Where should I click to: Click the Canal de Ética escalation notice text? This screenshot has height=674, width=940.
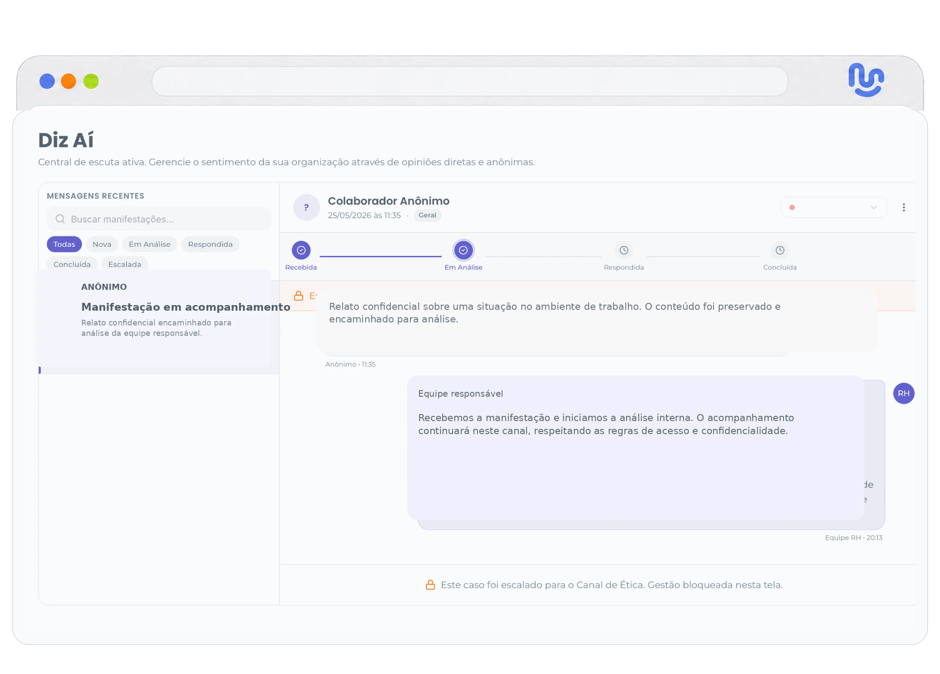(612, 584)
